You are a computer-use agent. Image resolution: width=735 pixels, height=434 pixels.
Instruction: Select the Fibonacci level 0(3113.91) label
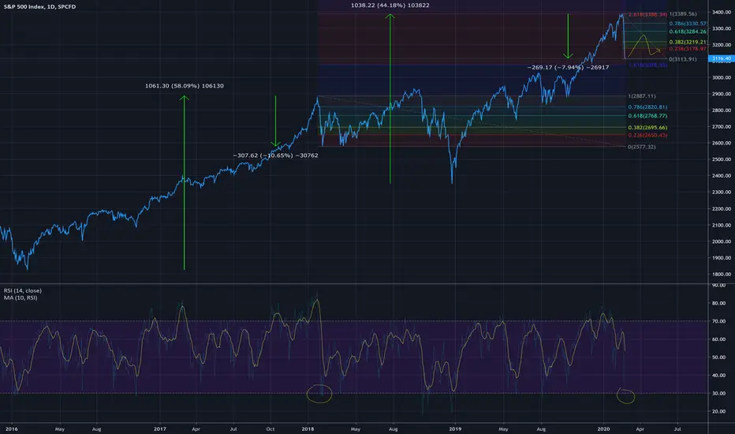tap(683, 60)
